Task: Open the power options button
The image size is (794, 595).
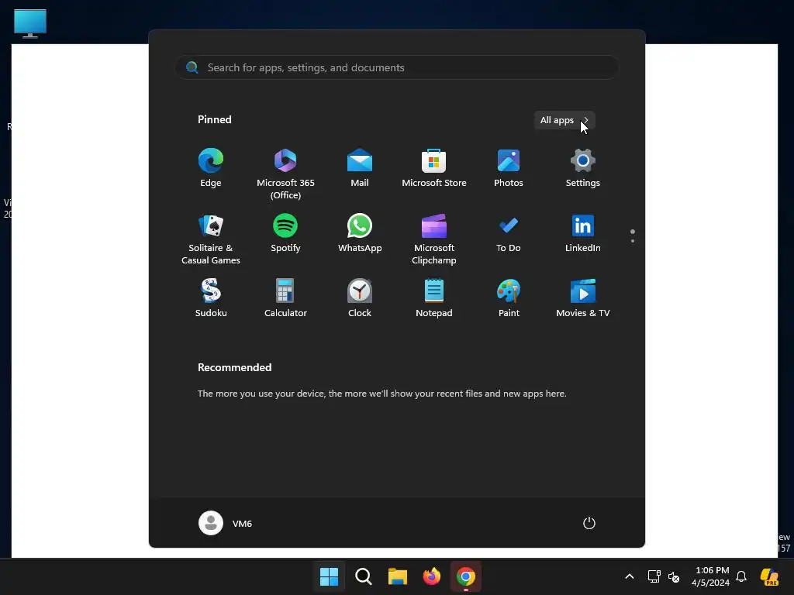Action: pyautogui.click(x=589, y=523)
